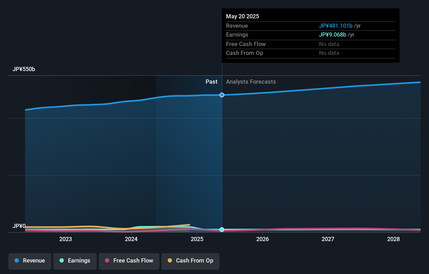
Task: Click the JP¥481.101b revenue value
Action: click(x=336, y=26)
